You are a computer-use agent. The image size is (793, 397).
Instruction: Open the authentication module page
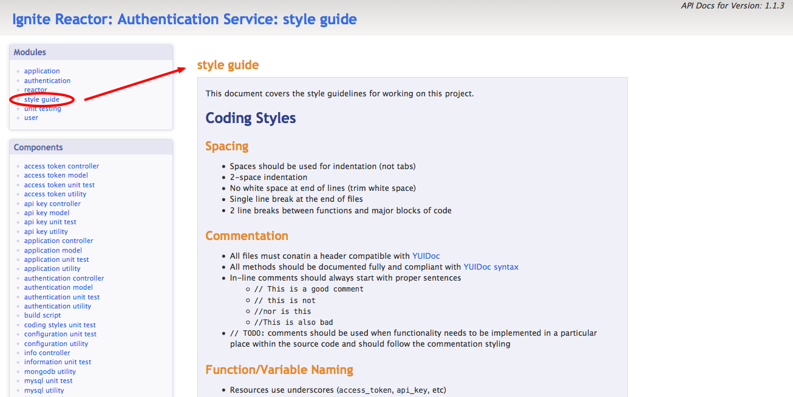(x=47, y=80)
